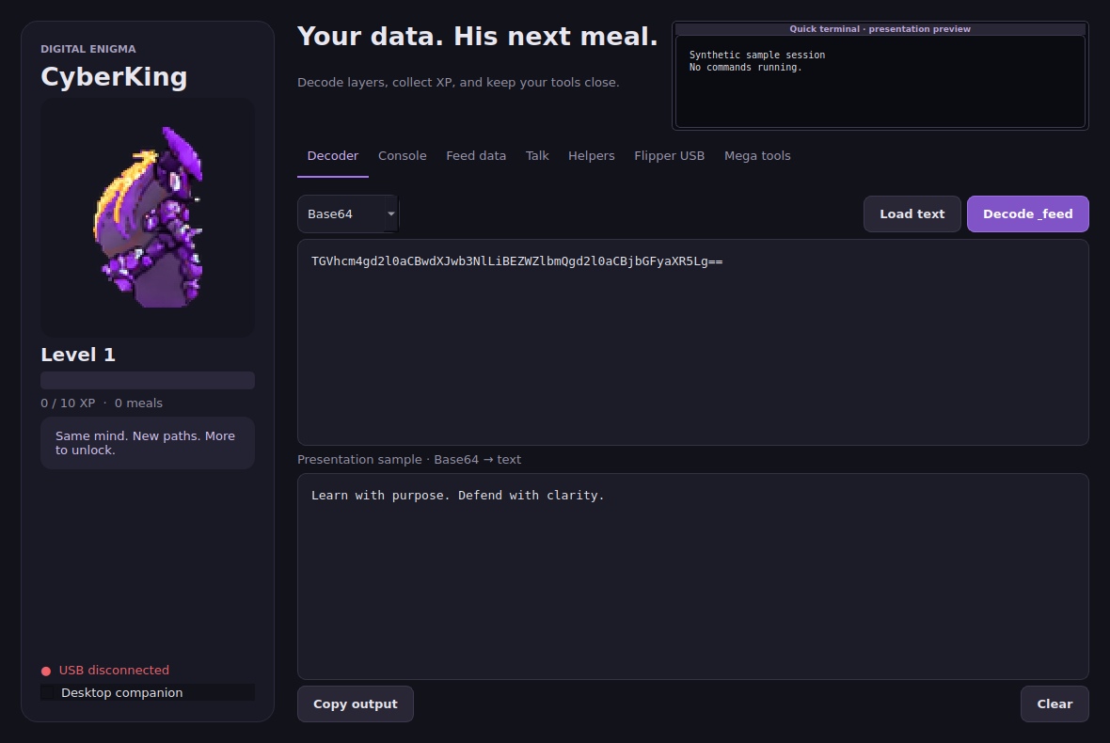Click the 'Quick terminal · presentation preview' title bar

880,29
